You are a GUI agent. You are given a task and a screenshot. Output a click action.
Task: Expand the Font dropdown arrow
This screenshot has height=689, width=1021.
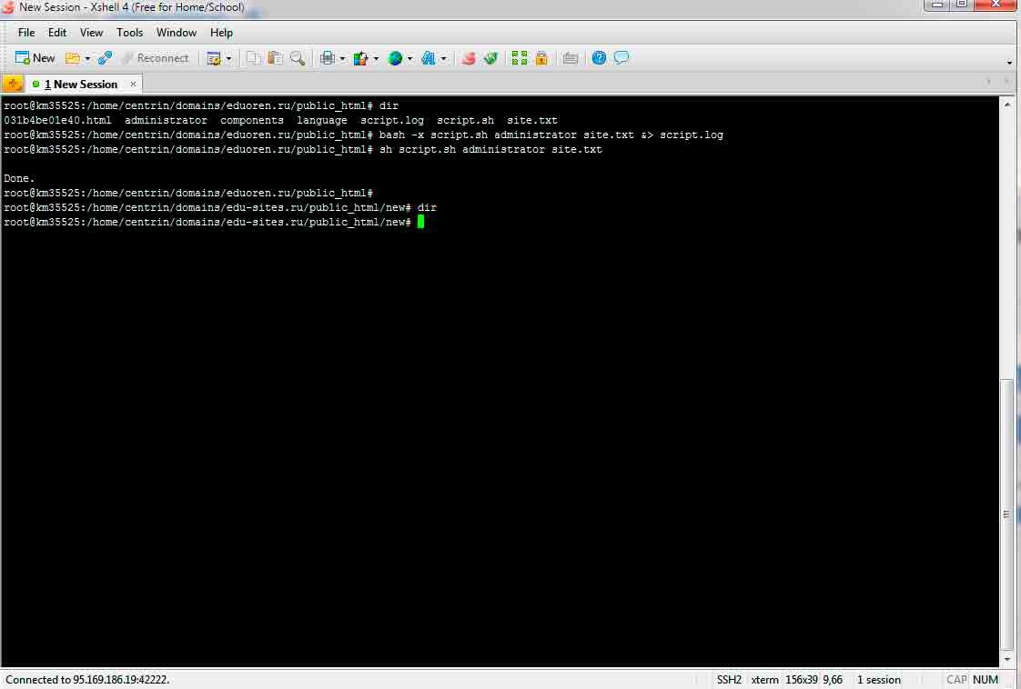tap(443, 58)
